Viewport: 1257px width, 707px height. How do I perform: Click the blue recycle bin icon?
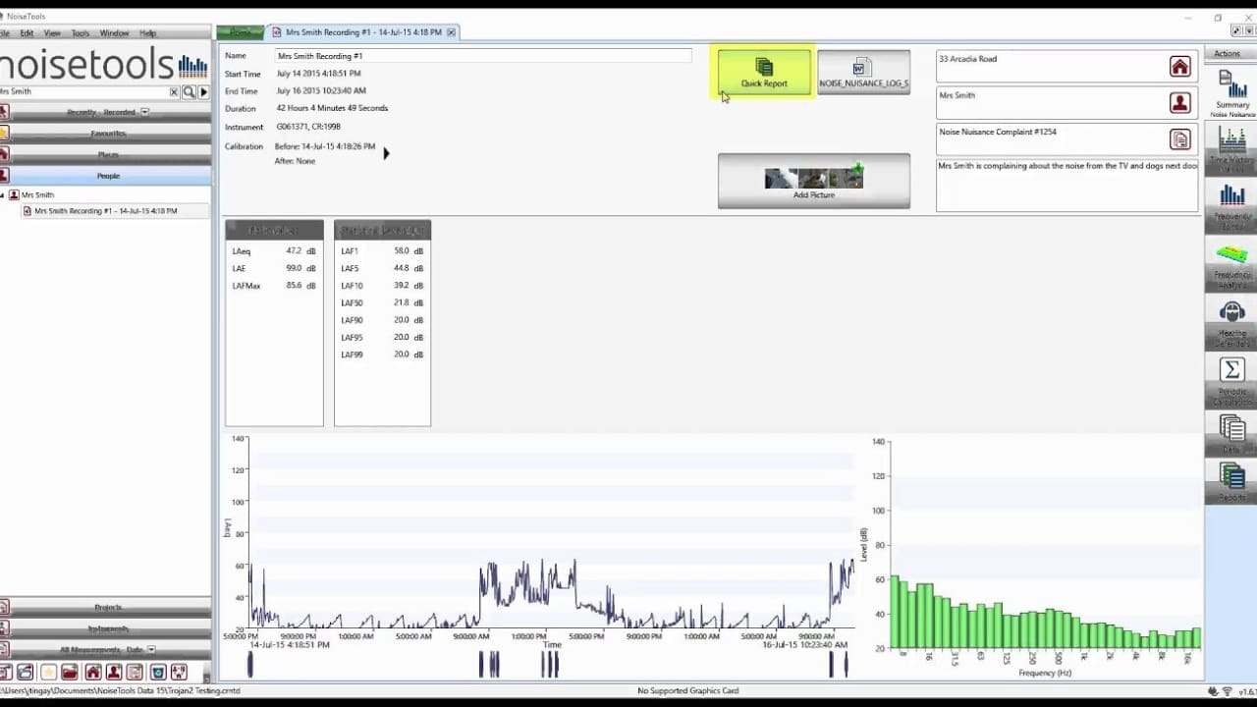tap(157, 673)
